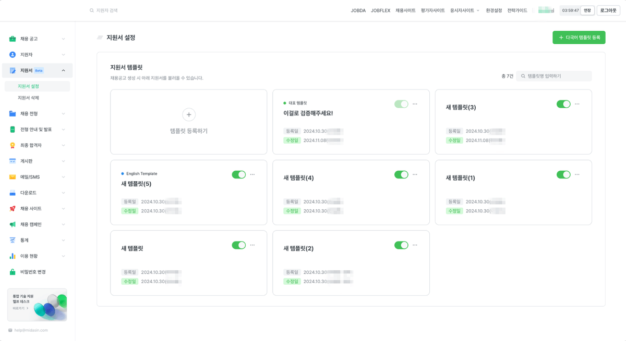
Task: Open the 통합 기술 지원 헬프 데스크 banner
Action: point(37,305)
